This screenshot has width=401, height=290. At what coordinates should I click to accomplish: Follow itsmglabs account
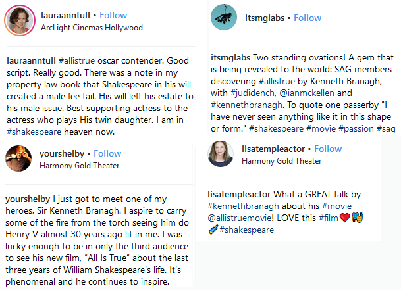tap(307, 18)
